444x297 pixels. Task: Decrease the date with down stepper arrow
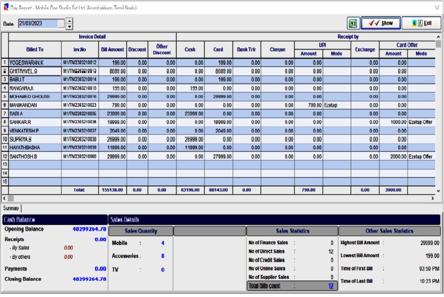(69, 27)
